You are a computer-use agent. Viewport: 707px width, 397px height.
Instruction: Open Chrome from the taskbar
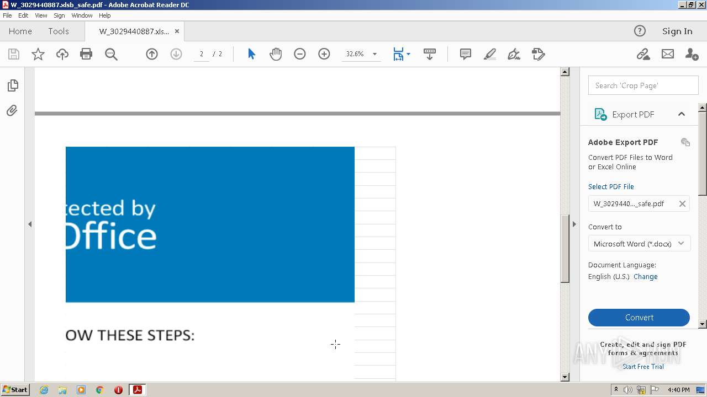click(100, 390)
